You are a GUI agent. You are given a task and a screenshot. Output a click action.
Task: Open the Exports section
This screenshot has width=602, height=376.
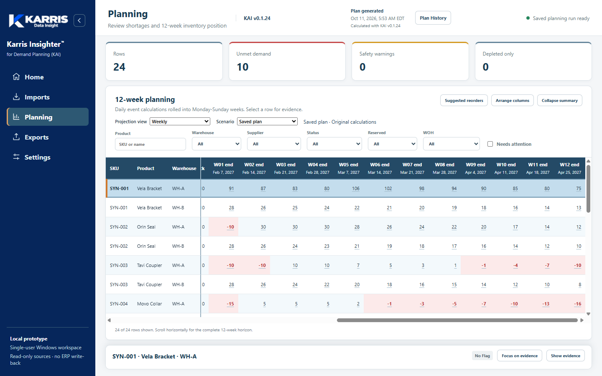pyautogui.click(x=48, y=137)
